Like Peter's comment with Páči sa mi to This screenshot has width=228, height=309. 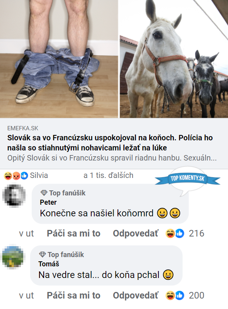click(73, 233)
